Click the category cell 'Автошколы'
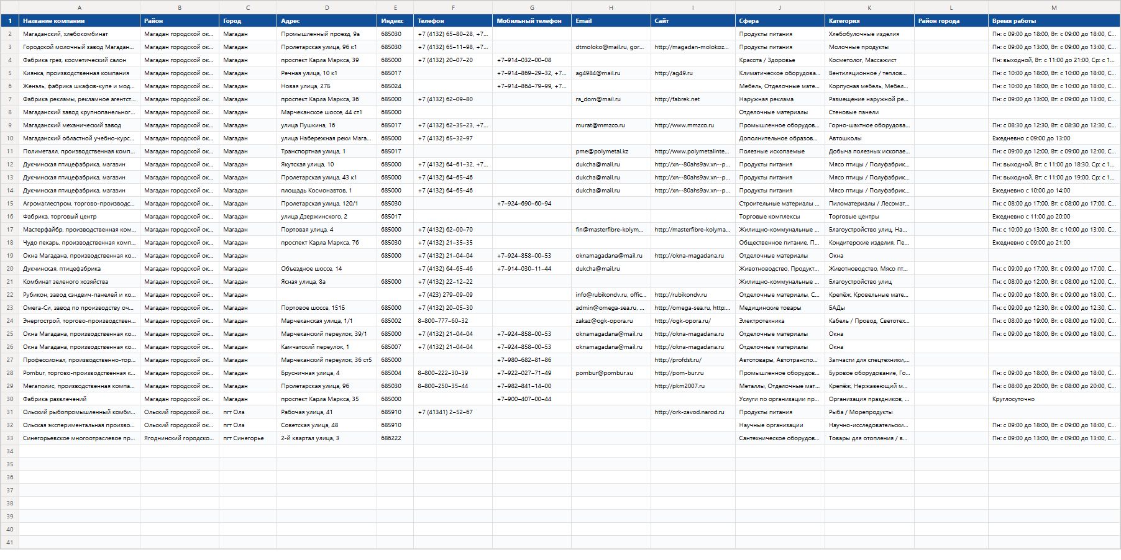This screenshot has width=1121, height=560. point(869,138)
